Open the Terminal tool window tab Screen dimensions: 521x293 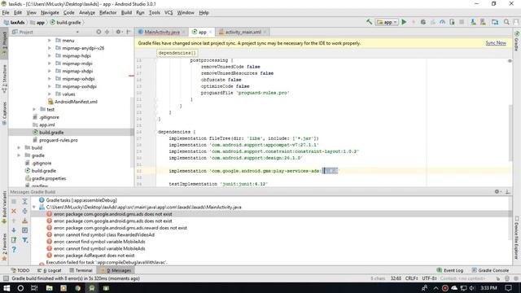[81, 270]
